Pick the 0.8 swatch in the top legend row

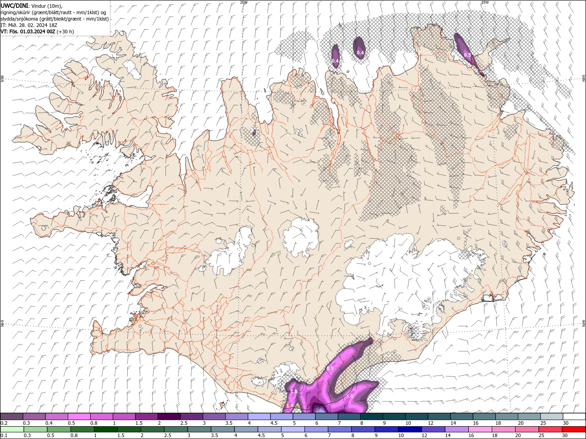tap(101, 417)
